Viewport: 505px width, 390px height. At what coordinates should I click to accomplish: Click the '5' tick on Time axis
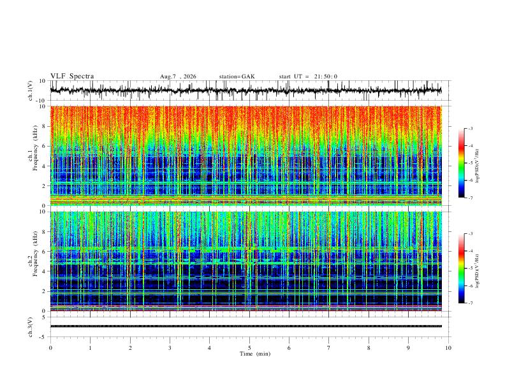pos(249,348)
